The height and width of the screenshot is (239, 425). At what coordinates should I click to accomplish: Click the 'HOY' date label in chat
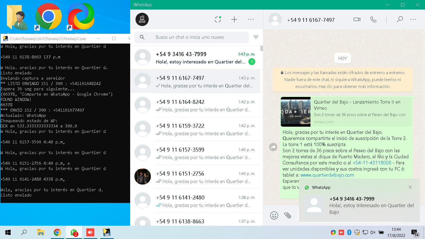tap(343, 58)
